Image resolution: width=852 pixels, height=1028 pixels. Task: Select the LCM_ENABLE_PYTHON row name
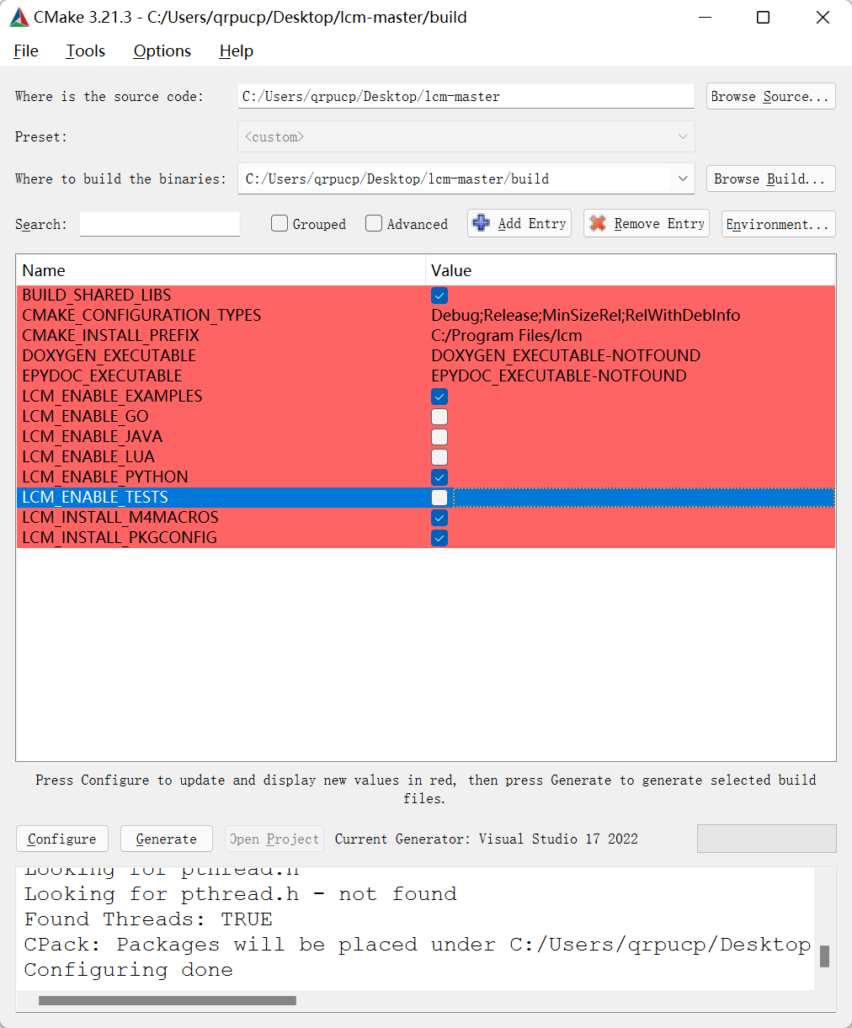coord(105,477)
